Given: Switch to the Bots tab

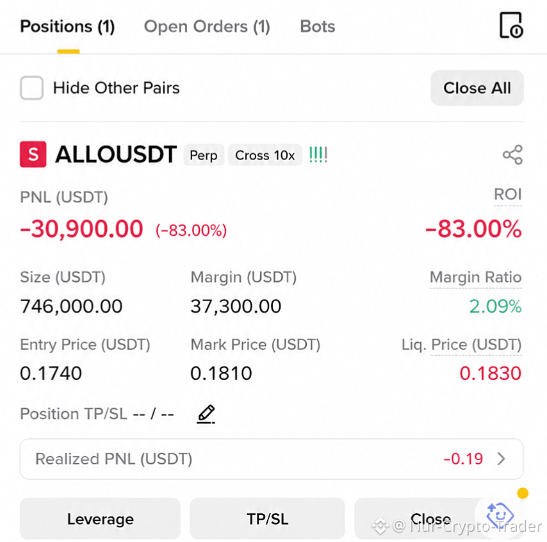Looking at the screenshot, I should point(318,26).
